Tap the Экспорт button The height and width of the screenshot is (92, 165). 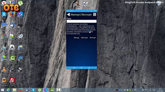point(84,38)
